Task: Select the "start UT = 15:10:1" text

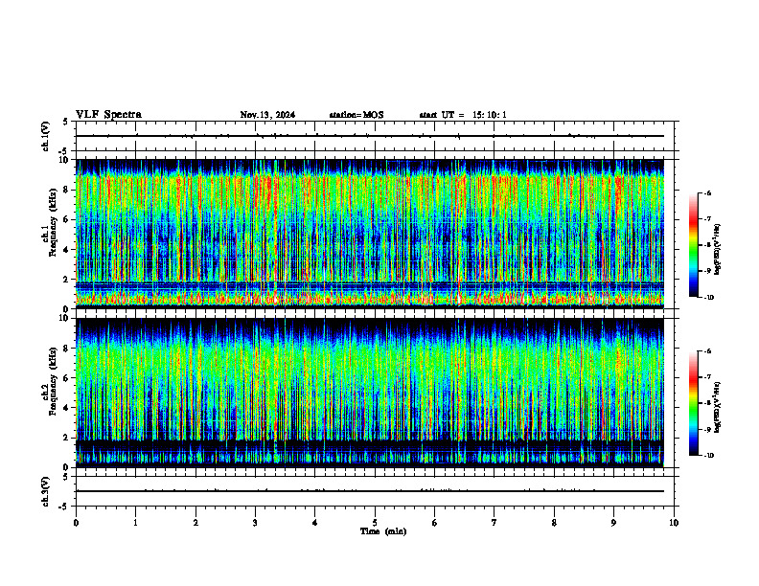Action: click(463, 115)
